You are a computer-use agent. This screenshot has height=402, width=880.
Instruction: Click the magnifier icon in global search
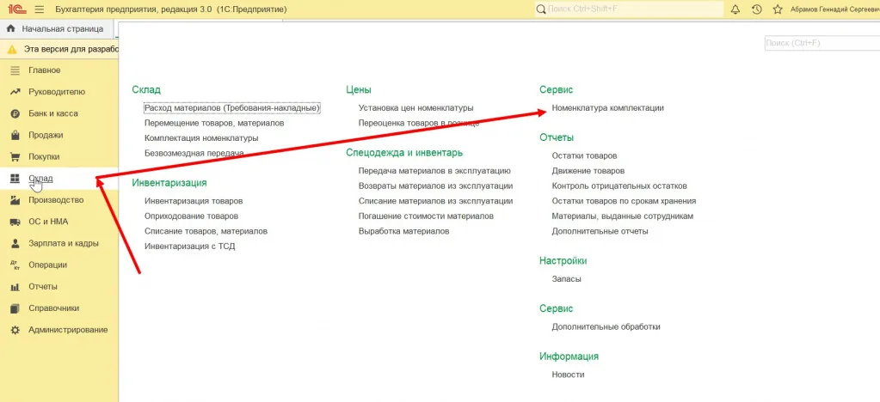click(x=541, y=9)
